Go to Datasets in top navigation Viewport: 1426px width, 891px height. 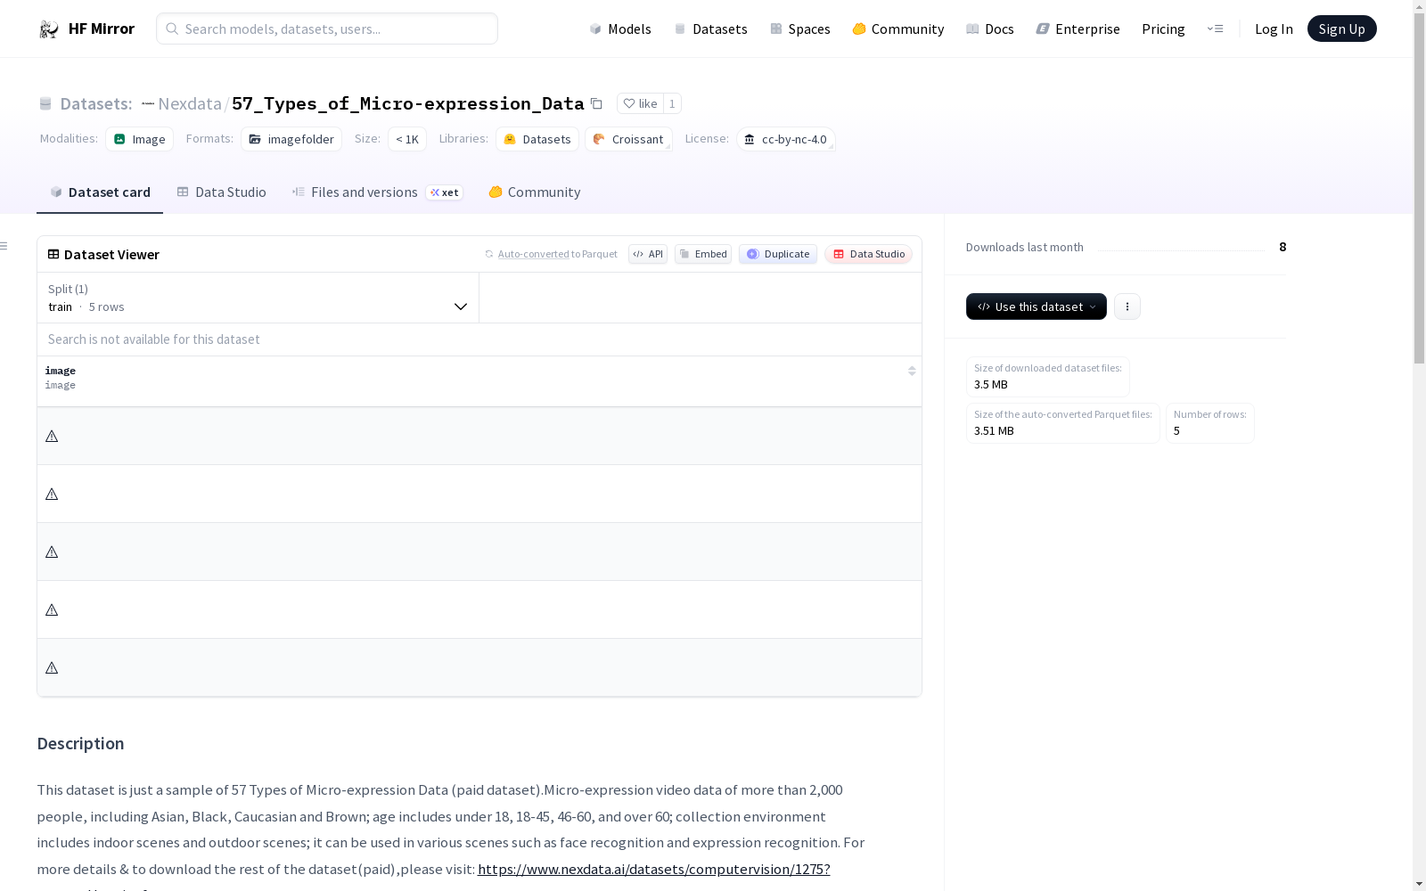[710, 29]
